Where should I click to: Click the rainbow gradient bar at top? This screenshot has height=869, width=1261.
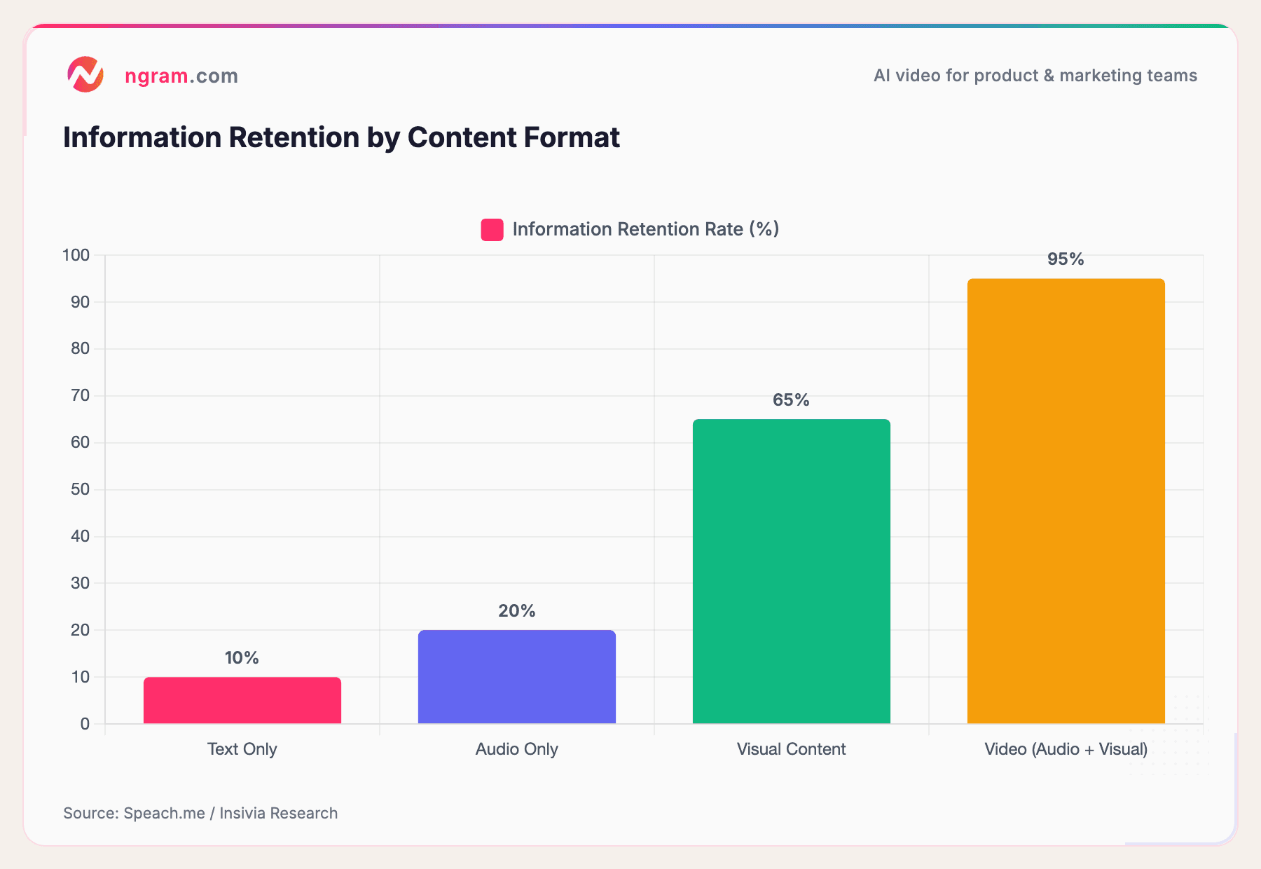(630, 24)
